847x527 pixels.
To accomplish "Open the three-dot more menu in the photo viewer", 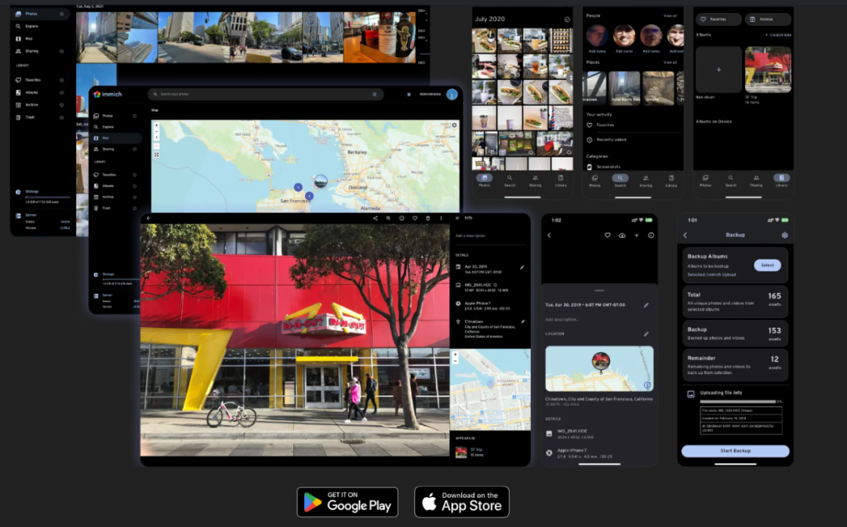I will click(441, 218).
